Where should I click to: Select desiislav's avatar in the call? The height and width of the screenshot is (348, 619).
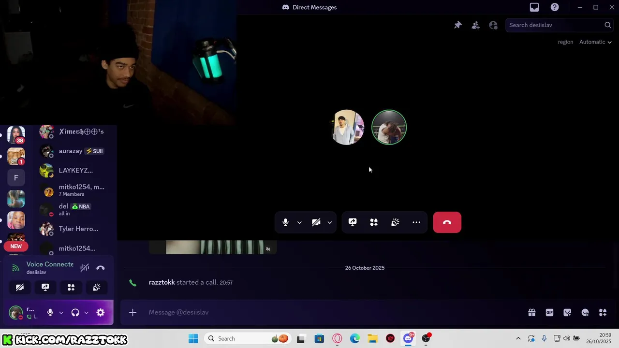tap(347, 128)
